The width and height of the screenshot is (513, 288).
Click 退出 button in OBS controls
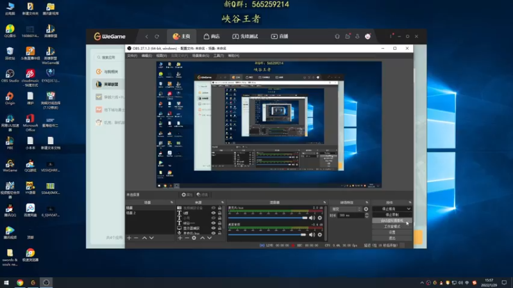[x=392, y=238]
